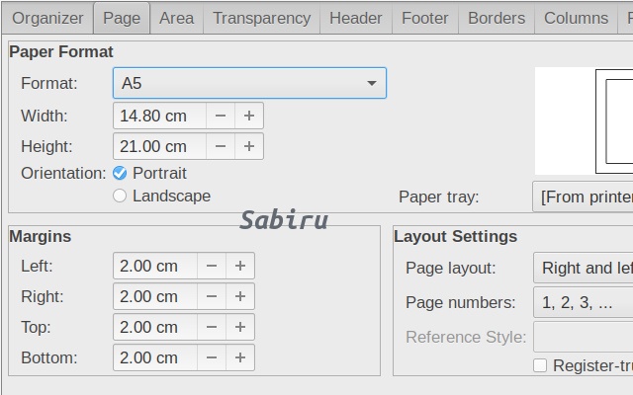The height and width of the screenshot is (395, 633).
Task: Open the Paper tray dropdown
Action: click(x=583, y=197)
